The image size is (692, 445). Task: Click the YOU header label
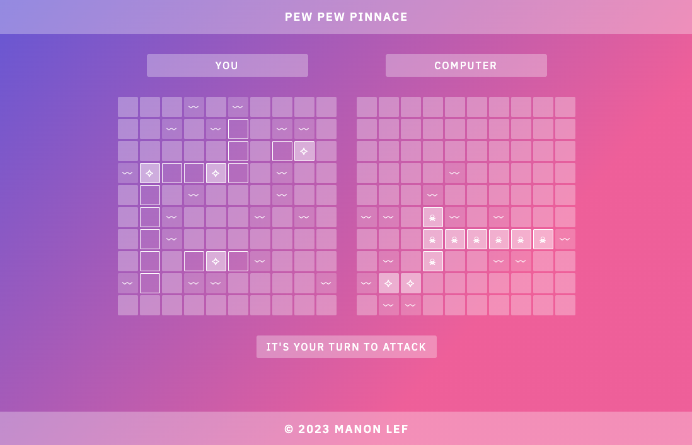227,65
